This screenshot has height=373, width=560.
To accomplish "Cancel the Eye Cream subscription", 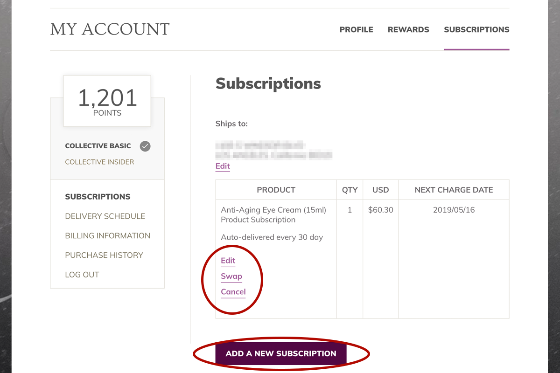I will (233, 292).
